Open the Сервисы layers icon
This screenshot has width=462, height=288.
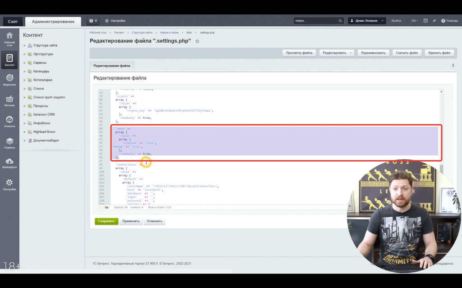click(9, 143)
